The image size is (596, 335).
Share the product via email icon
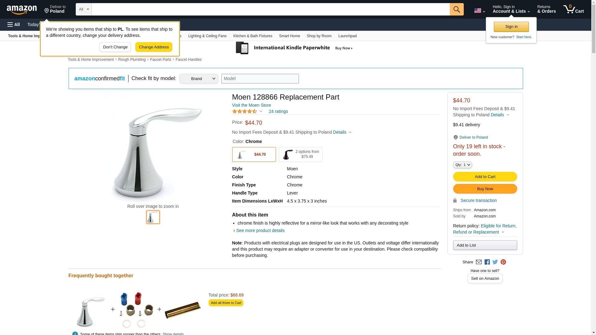(479, 262)
